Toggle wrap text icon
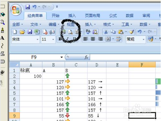Screen dimensions: 161x121 [x=118, y=39]
